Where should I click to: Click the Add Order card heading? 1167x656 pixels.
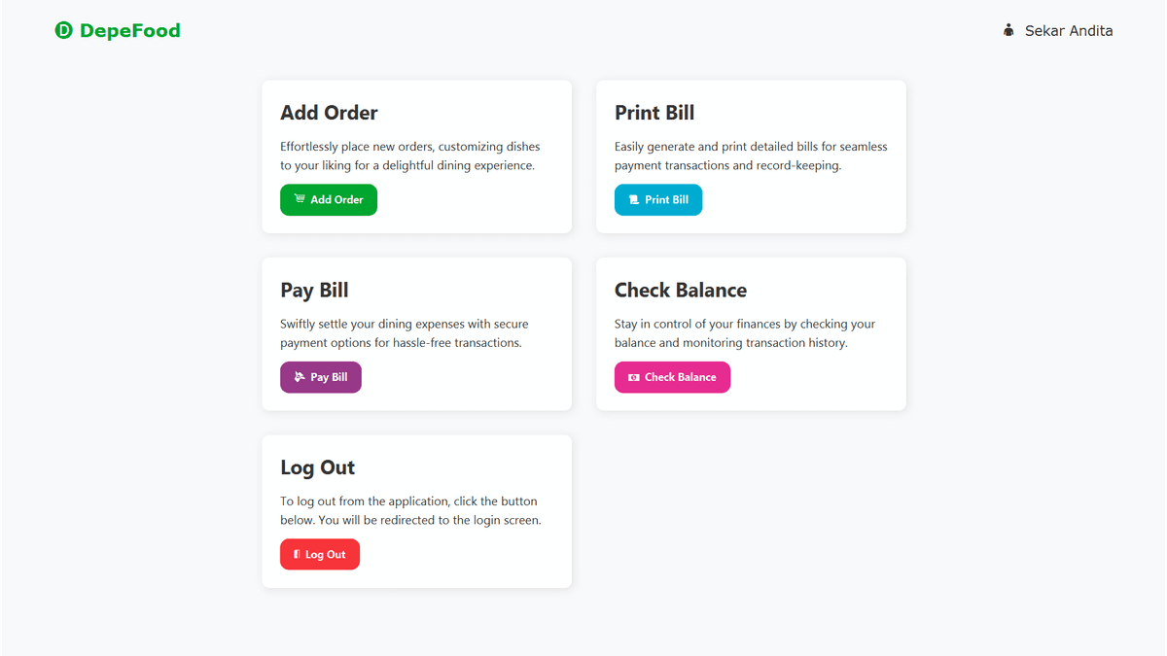coord(329,113)
